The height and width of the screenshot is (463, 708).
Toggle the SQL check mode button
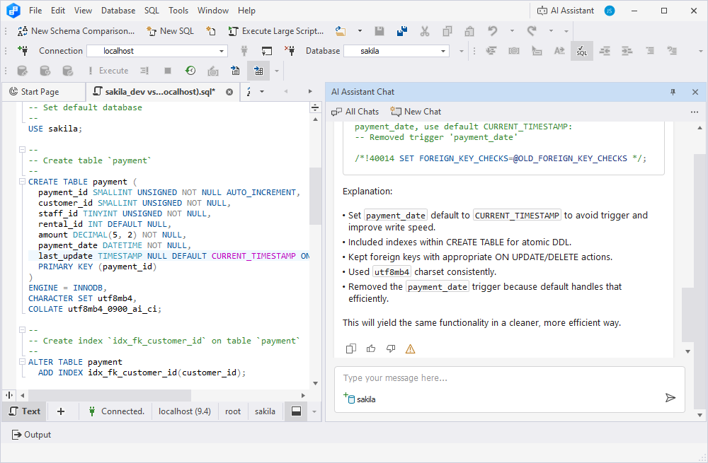tap(581, 51)
